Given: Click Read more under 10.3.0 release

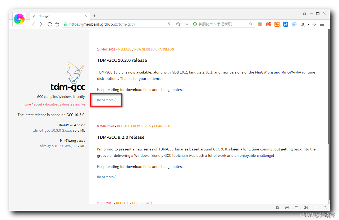Looking at the screenshot, I should pos(107,100).
